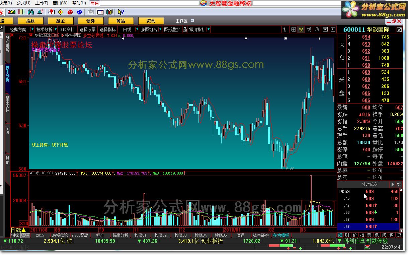
Task: Toggle the 权 adjustment button
Action: click(301, 29)
